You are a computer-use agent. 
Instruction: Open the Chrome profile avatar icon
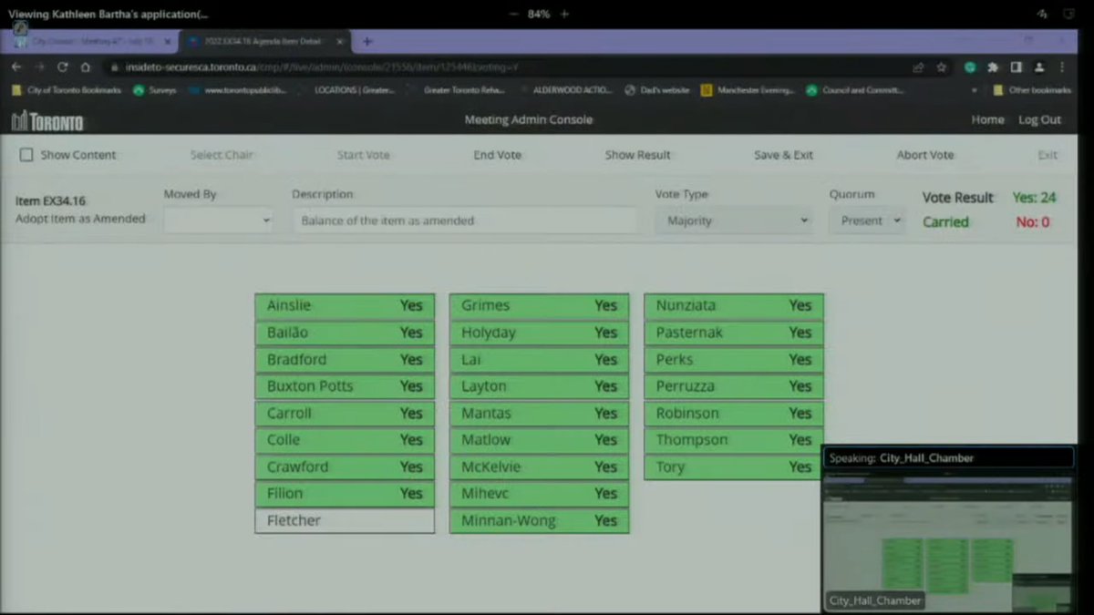click(1039, 67)
